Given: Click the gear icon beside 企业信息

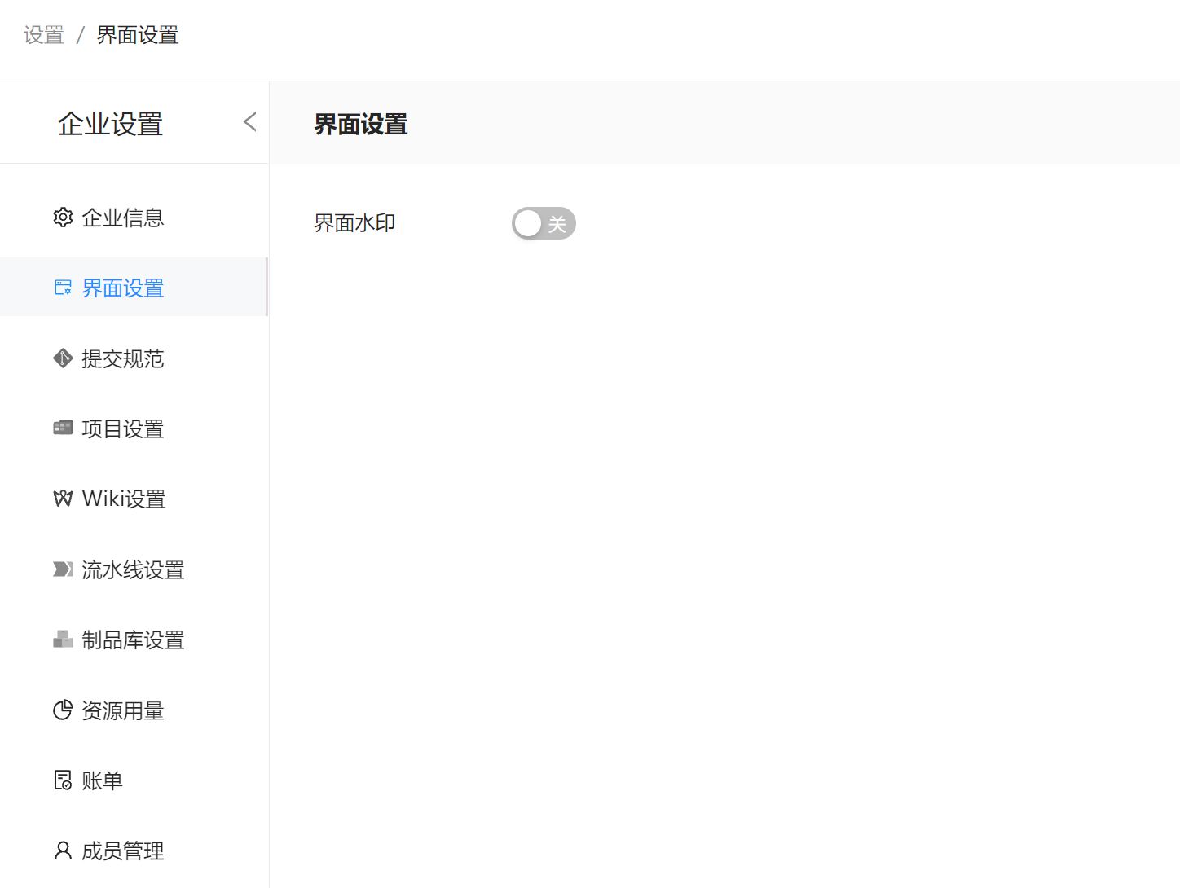Looking at the screenshot, I should pyautogui.click(x=63, y=217).
